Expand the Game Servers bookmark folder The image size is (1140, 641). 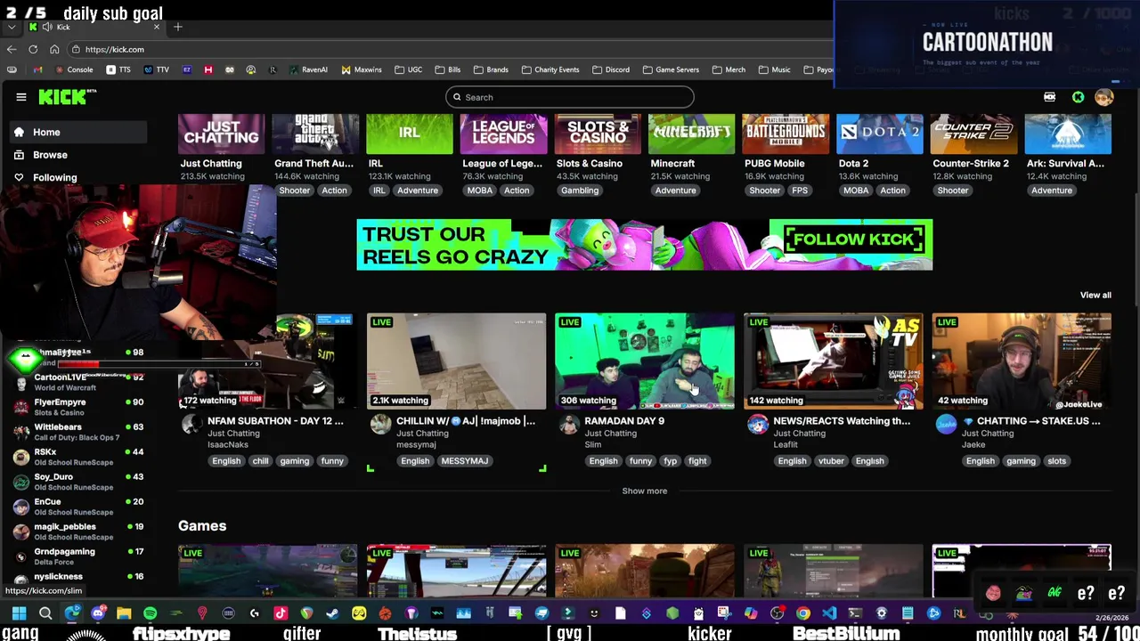click(671, 69)
